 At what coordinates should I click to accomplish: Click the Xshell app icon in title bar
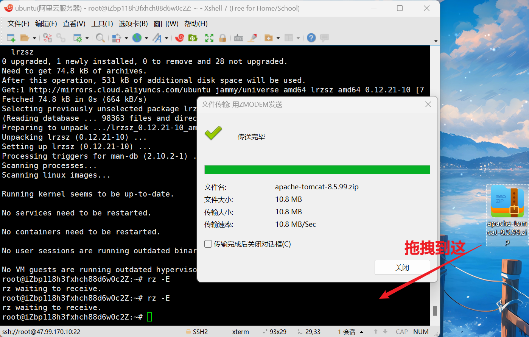[9, 8]
